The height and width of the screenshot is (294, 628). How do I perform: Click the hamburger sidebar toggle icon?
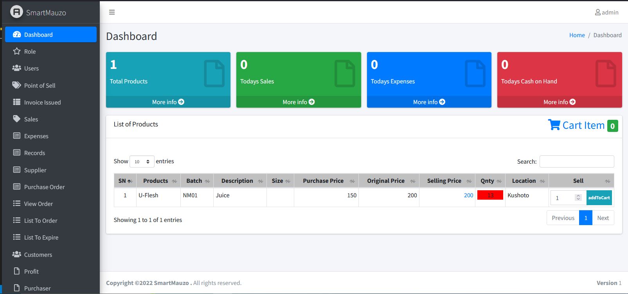[112, 12]
